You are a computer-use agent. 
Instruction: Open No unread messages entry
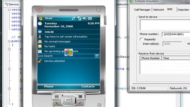[69, 42]
